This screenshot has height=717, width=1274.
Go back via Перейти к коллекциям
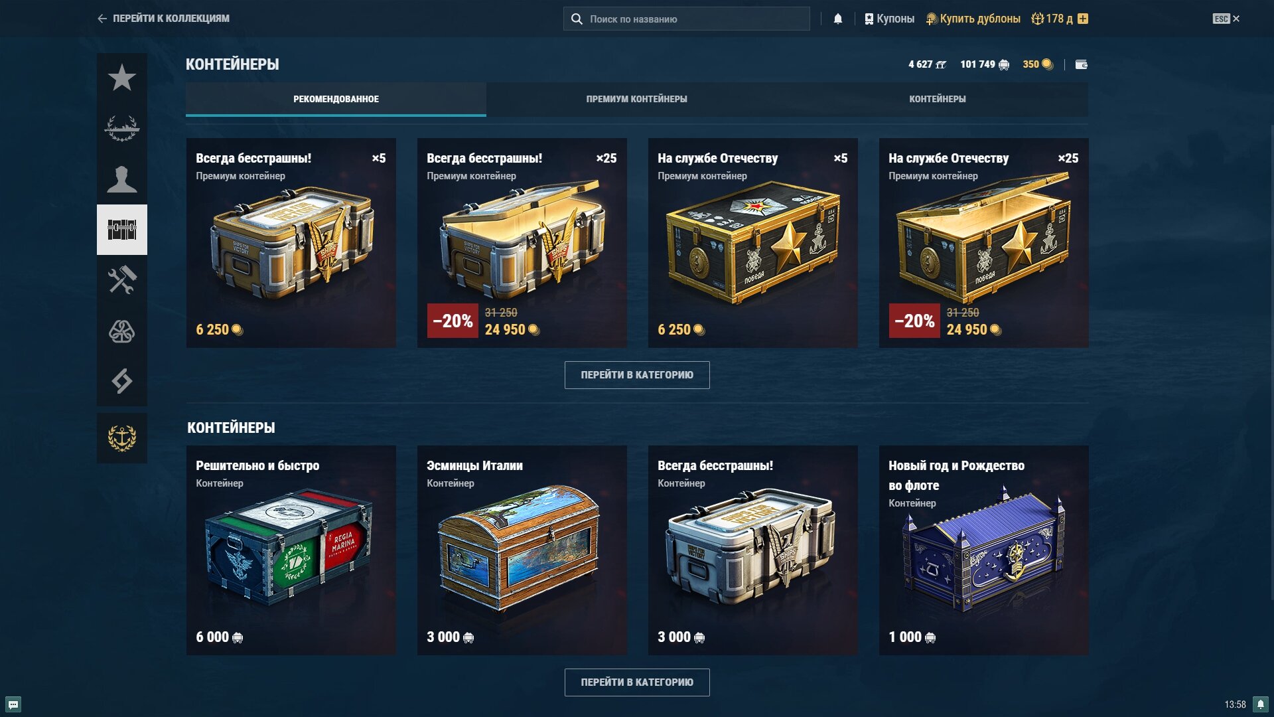(163, 19)
